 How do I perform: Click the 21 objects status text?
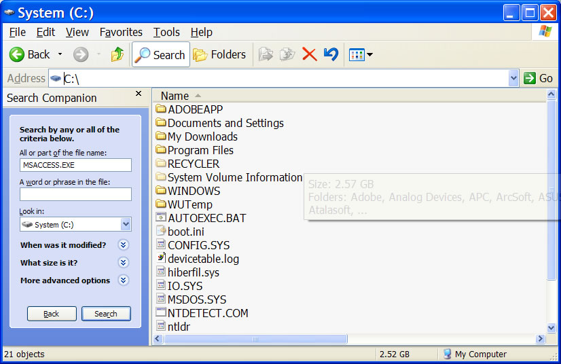coord(24,354)
